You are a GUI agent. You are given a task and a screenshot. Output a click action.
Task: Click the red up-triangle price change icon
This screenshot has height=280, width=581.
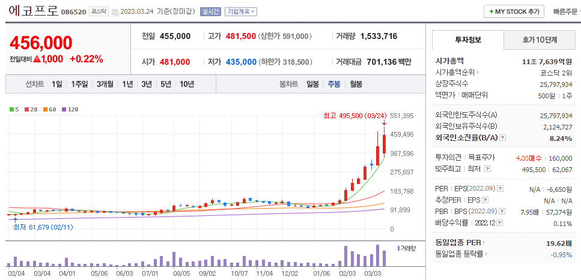coord(37,58)
